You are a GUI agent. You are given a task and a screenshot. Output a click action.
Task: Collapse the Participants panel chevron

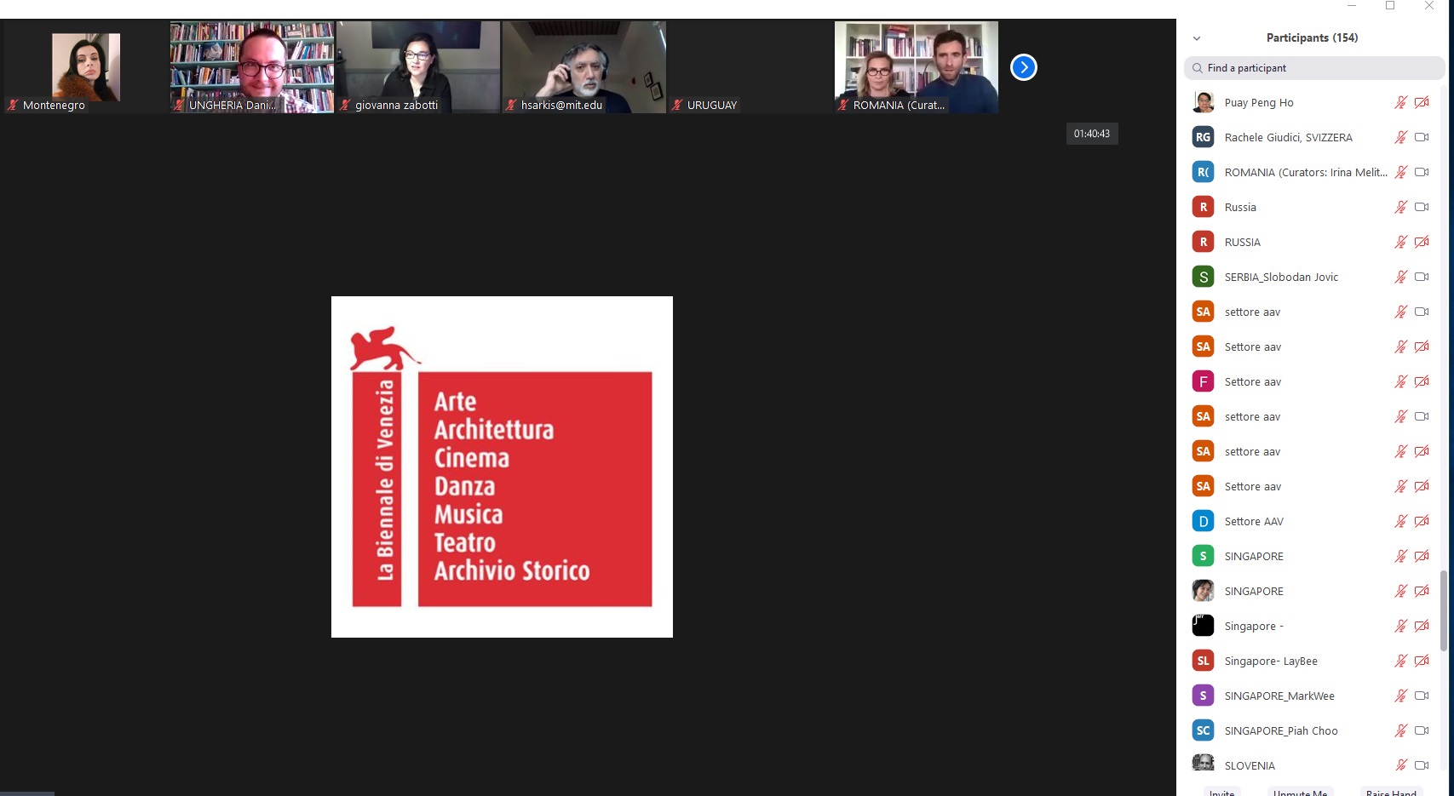pyautogui.click(x=1196, y=38)
